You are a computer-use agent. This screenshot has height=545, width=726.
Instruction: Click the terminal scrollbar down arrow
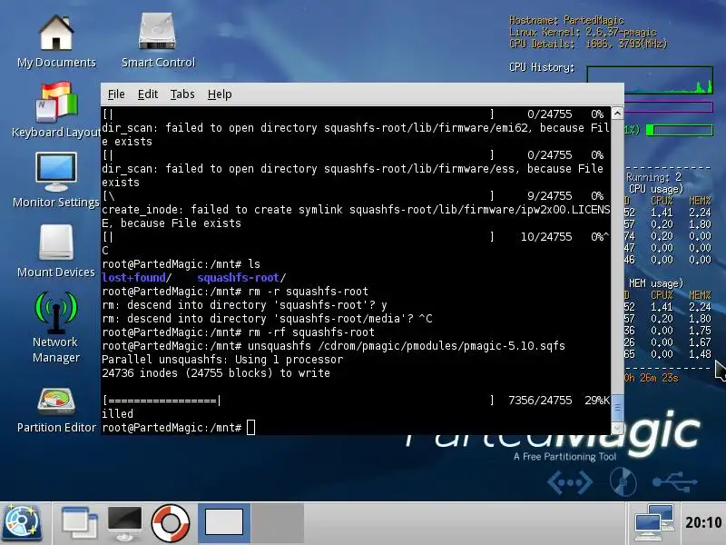617,428
